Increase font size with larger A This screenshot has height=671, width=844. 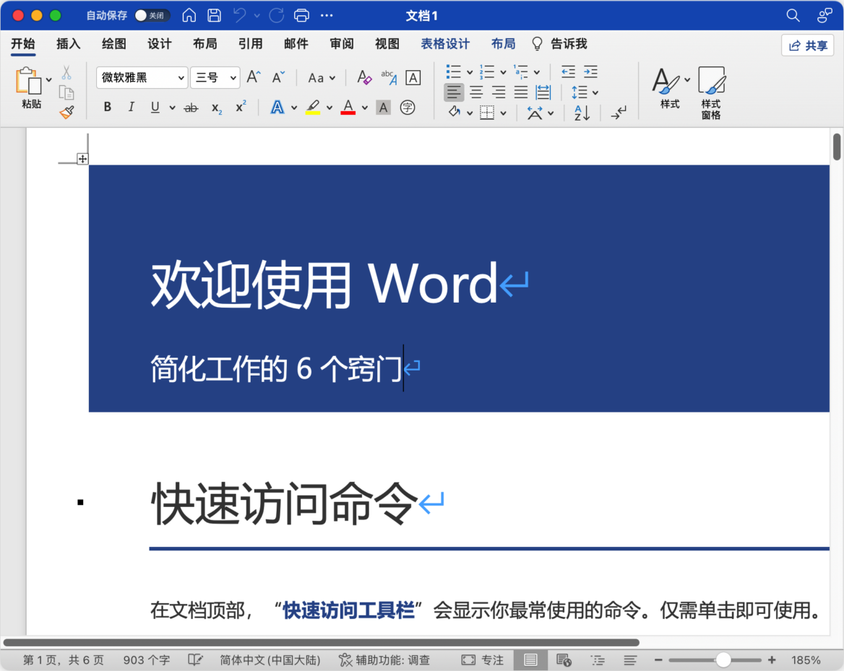click(254, 77)
